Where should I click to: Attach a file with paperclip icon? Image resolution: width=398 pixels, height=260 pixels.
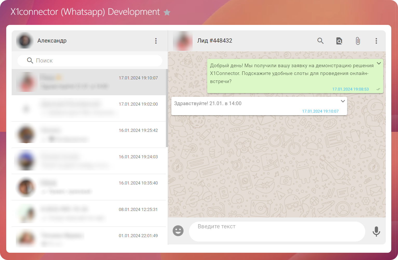(x=358, y=41)
